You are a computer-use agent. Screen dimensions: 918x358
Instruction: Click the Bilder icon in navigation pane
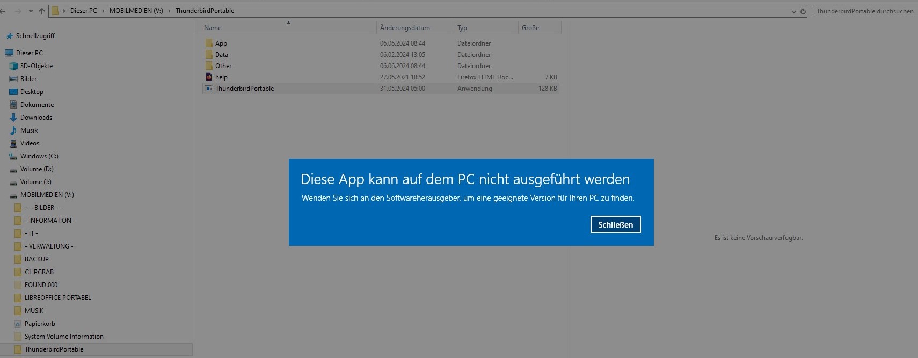pos(13,79)
